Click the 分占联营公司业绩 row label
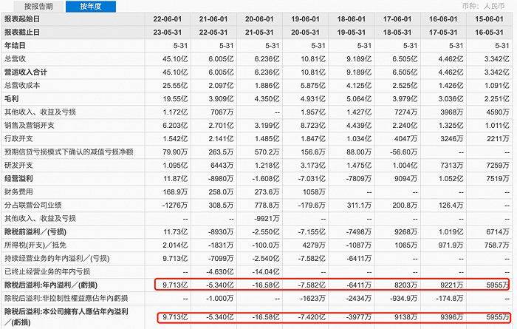The height and width of the screenshot is (329, 517). 33,205
